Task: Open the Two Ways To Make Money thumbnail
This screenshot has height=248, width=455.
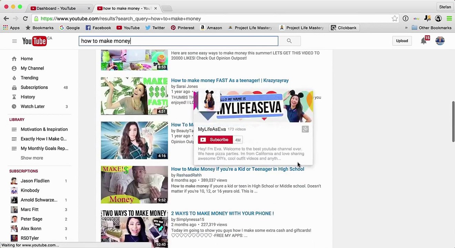Action: coord(134,229)
